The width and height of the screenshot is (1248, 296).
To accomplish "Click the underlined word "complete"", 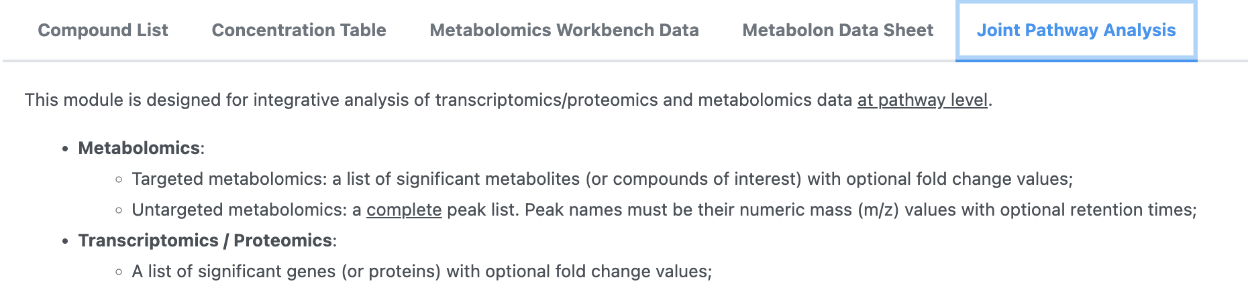I will [x=404, y=210].
